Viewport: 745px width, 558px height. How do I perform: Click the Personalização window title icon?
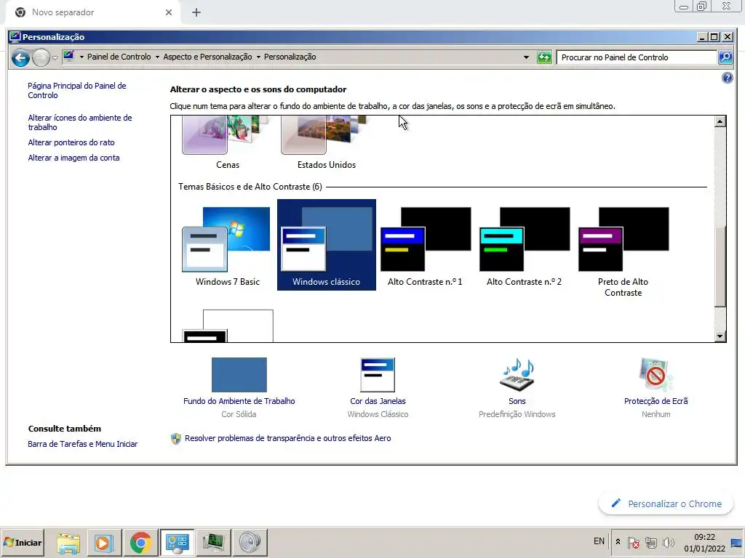[x=15, y=36]
